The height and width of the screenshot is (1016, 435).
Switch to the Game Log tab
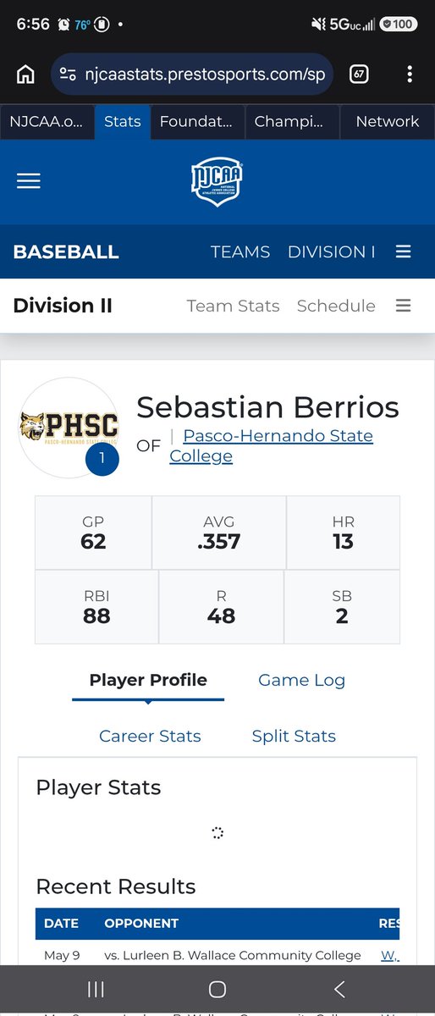tap(301, 680)
